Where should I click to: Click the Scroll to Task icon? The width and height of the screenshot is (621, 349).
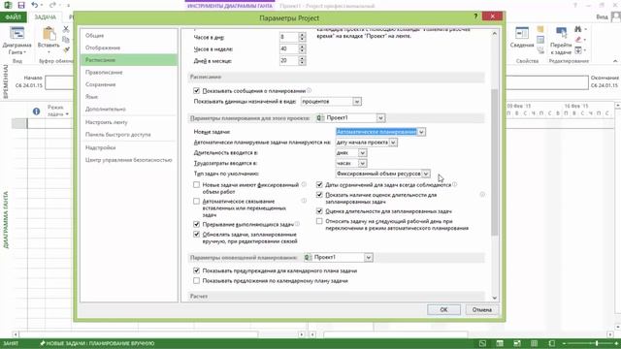pos(561,33)
